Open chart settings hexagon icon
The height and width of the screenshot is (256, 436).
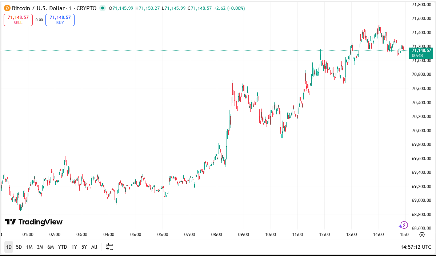click(x=422, y=235)
